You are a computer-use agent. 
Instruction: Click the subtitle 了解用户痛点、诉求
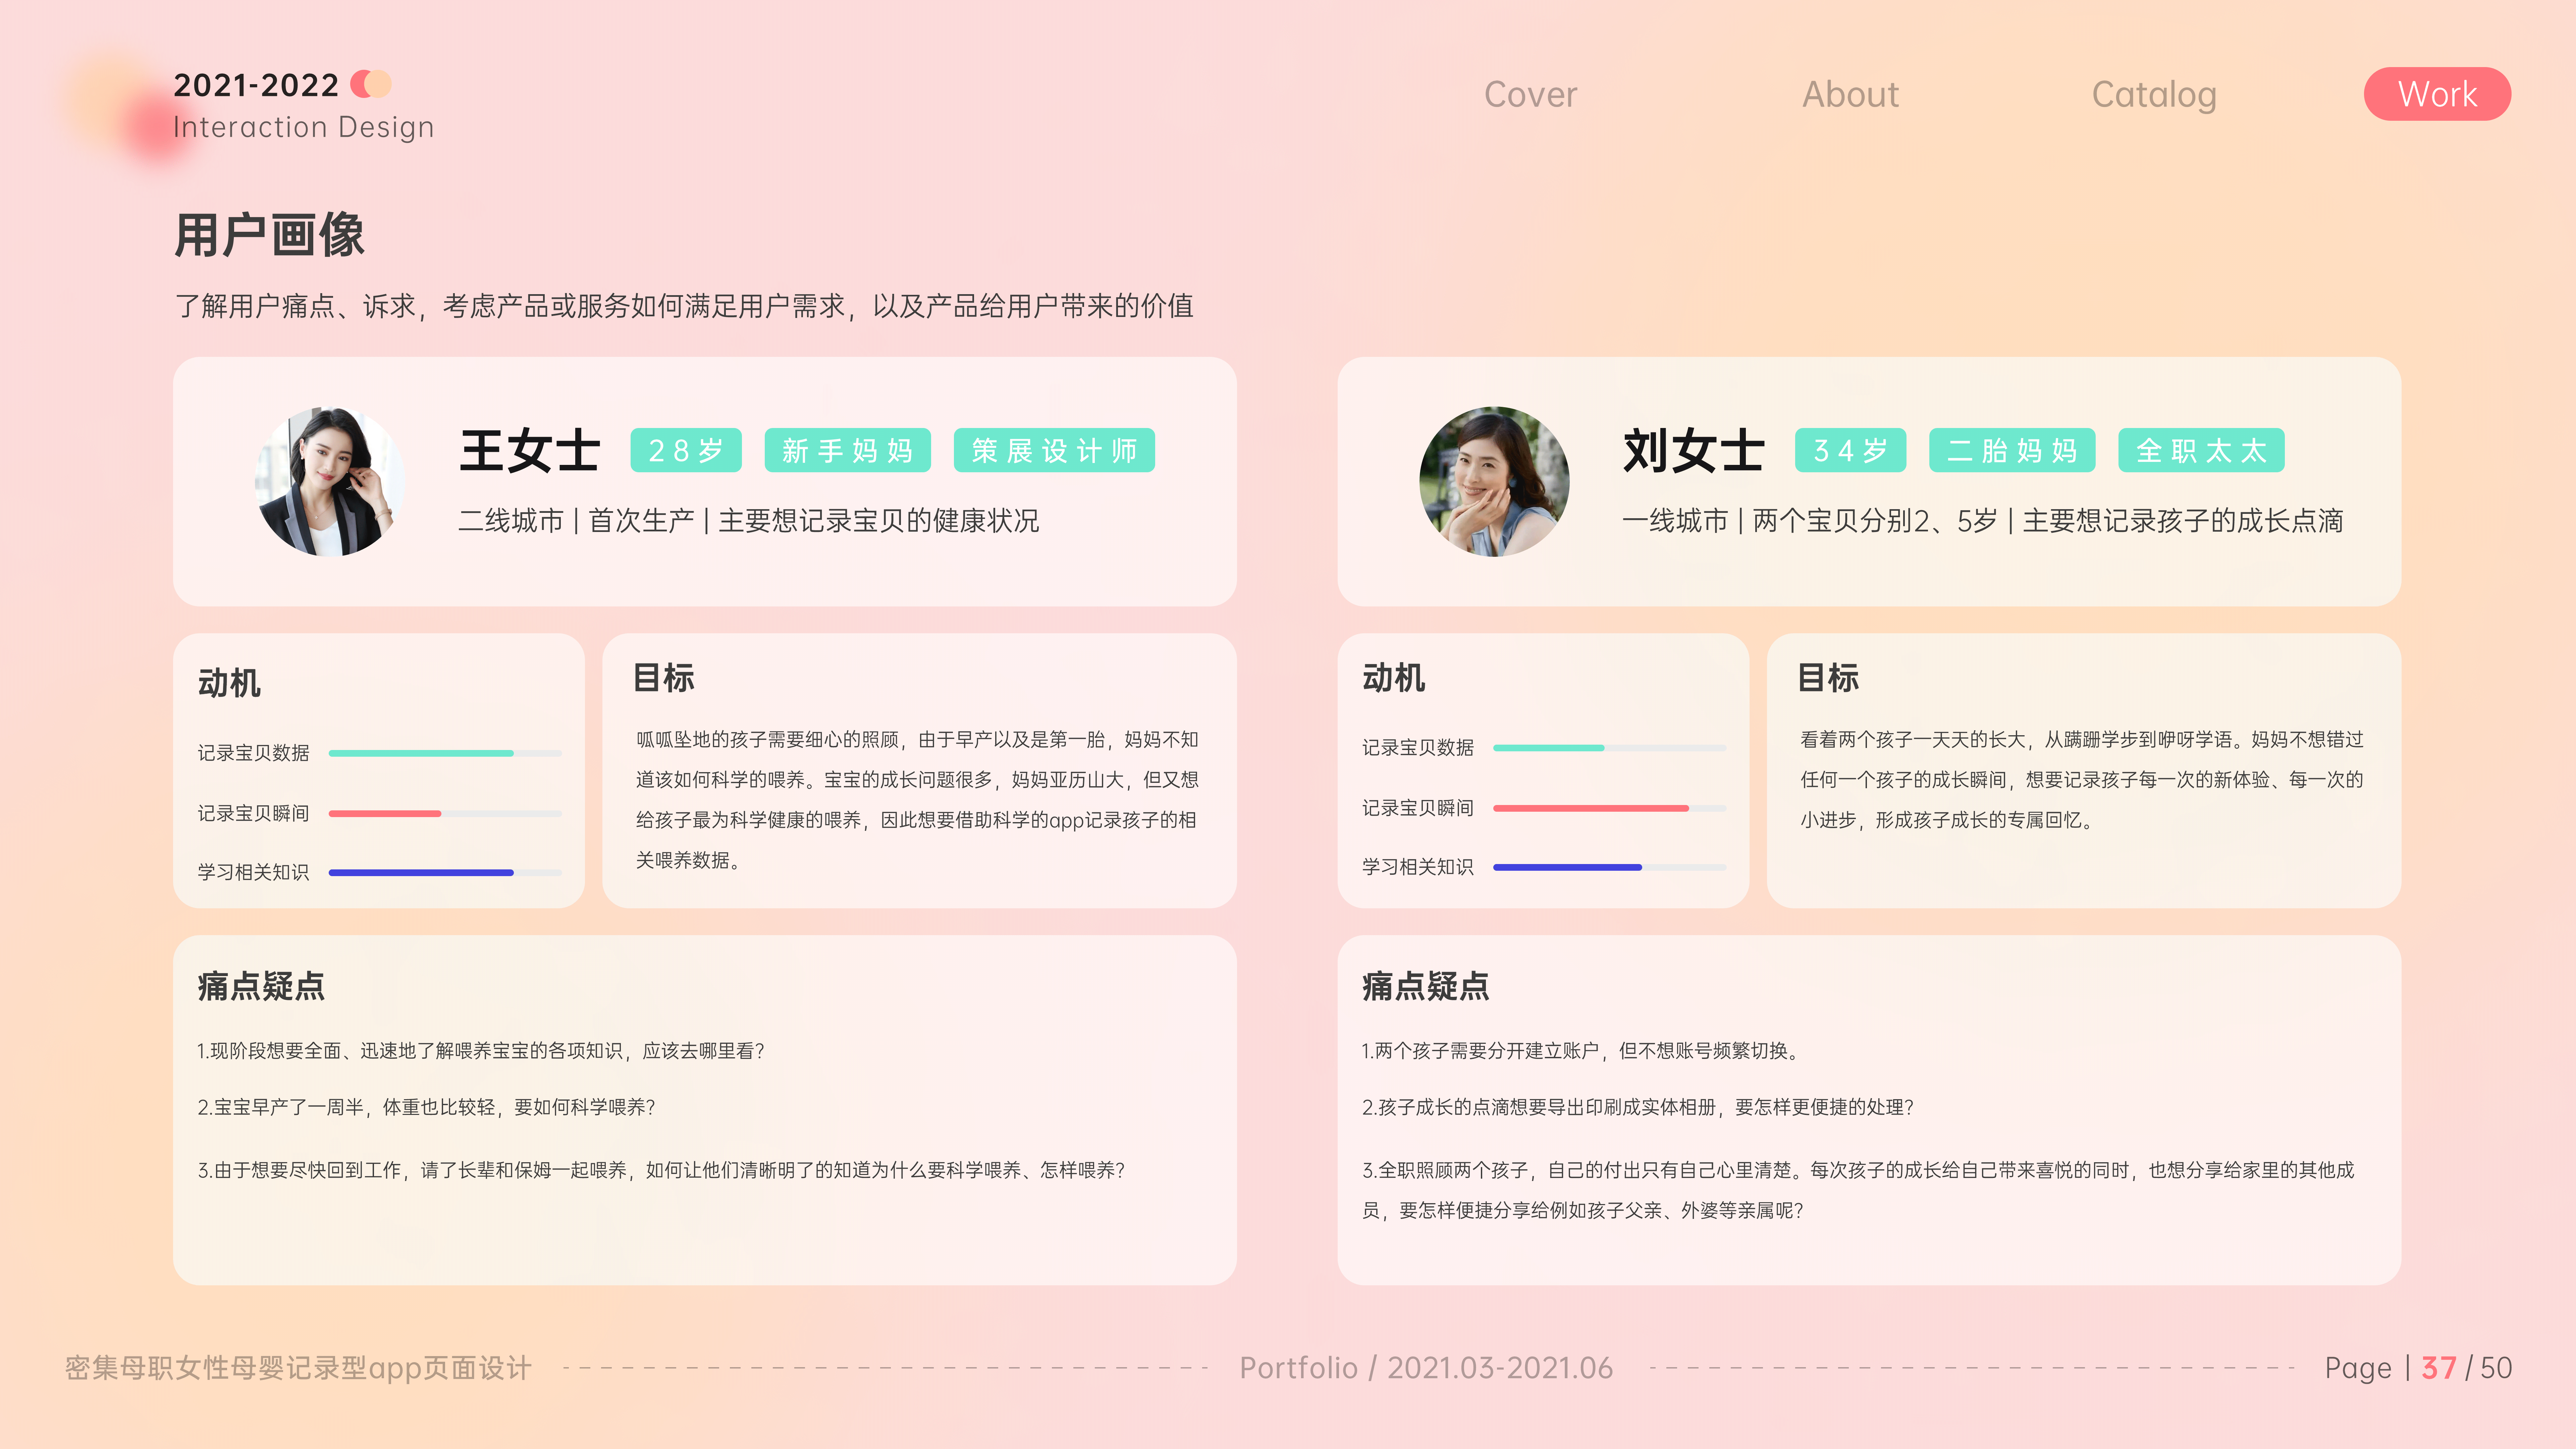(684, 306)
